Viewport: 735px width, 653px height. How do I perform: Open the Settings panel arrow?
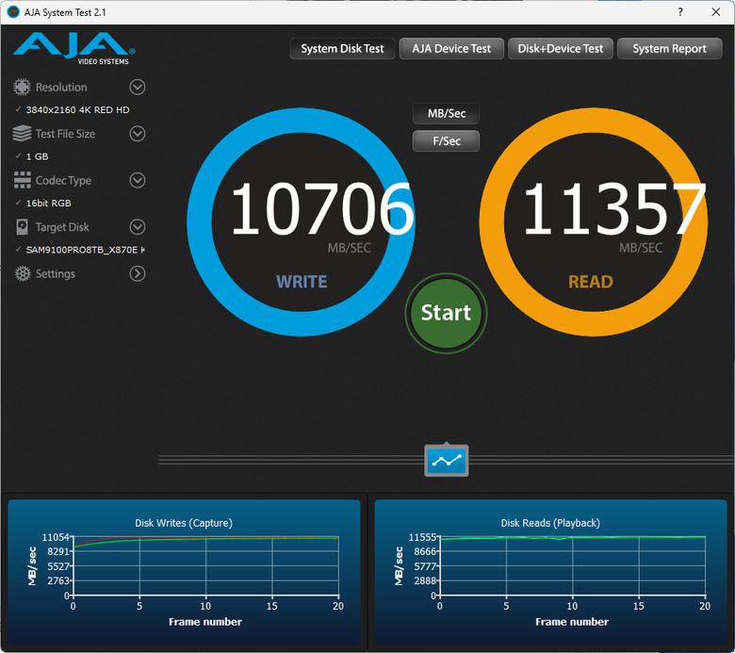point(138,273)
